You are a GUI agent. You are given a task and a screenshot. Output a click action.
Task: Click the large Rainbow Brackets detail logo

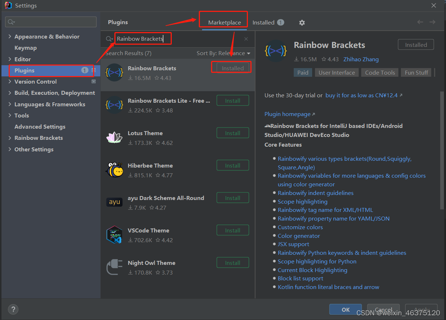(x=276, y=52)
